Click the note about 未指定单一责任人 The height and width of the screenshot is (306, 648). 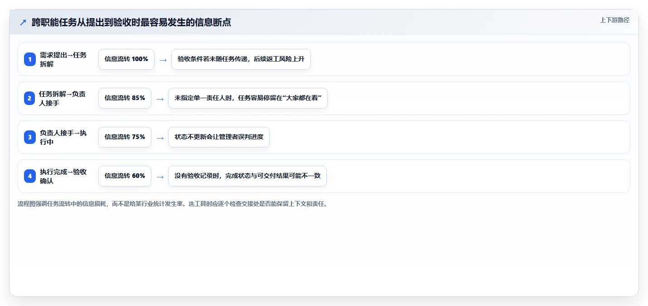[x=248, y=98]
